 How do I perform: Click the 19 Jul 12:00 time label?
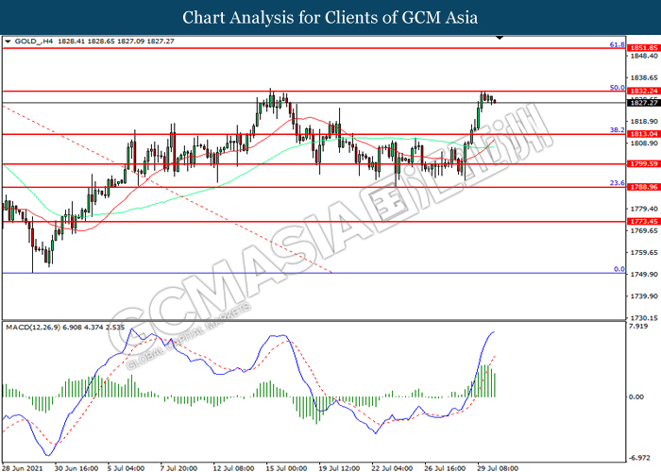pos(339,468)
